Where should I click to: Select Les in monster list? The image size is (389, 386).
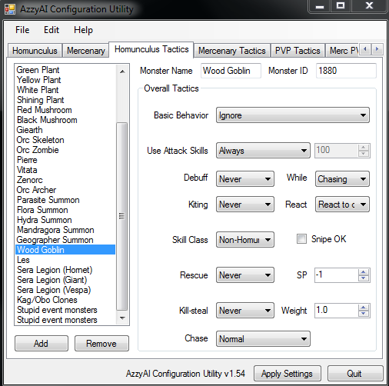pos(65,260)
